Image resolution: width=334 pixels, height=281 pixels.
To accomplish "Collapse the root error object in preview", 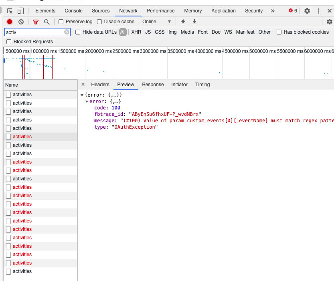I will coord(82,95).
